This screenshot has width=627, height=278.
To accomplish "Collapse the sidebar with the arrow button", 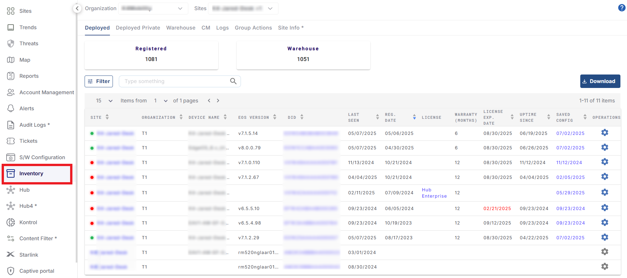I will tap(77, 9).
